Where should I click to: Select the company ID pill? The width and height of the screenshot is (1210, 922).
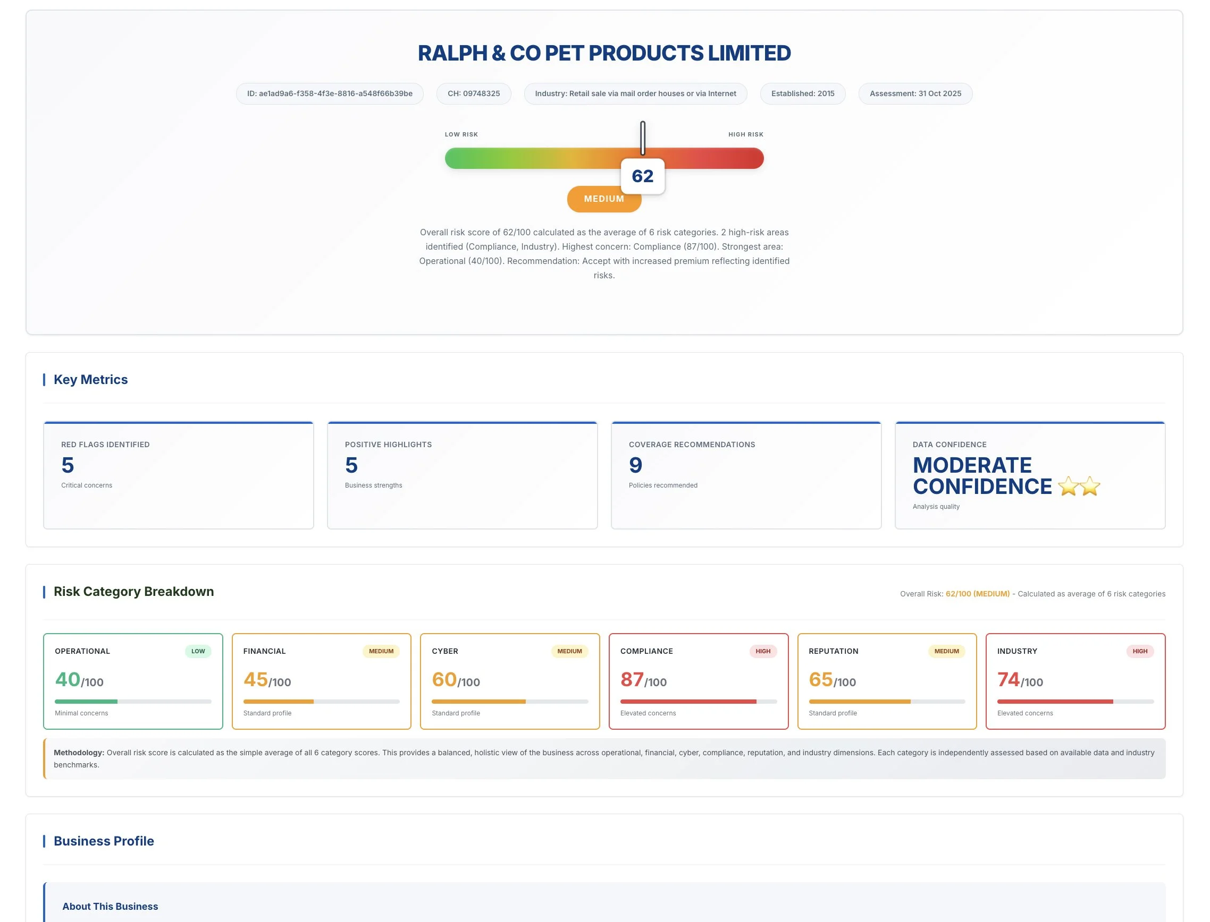[330, 94]
